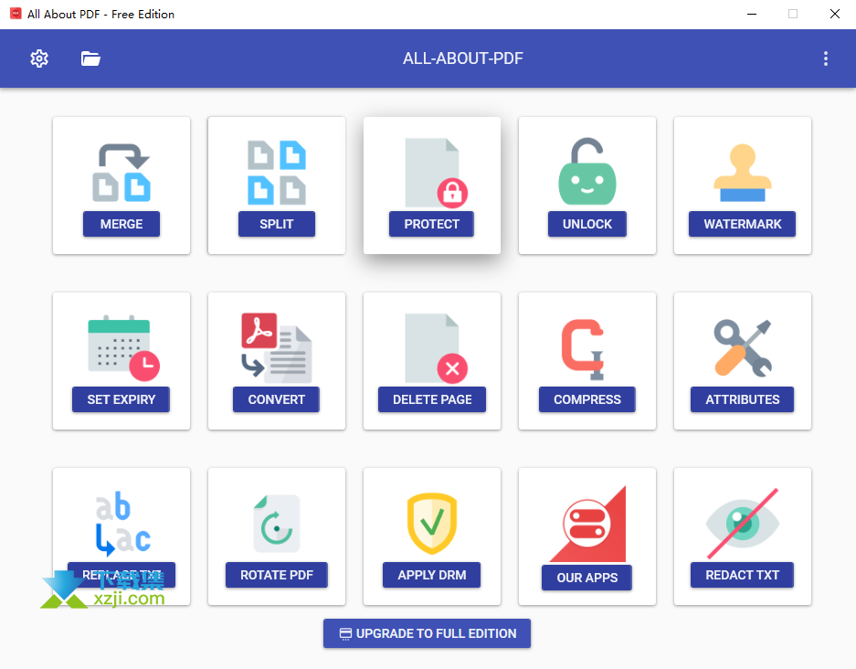Click the Rotate PDF icon

[x=277, y=524]
